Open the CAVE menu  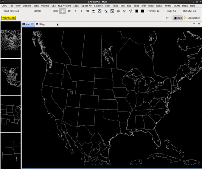pos(4,6)
